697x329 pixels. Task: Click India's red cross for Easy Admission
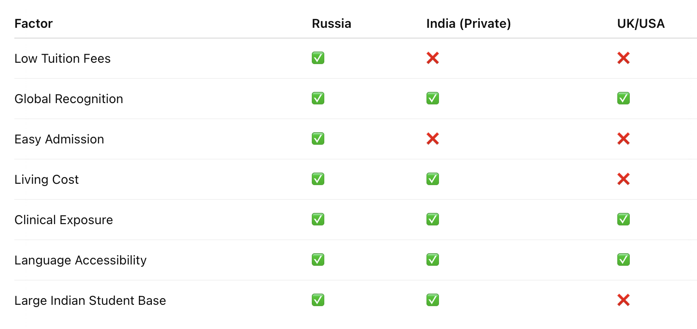pyautogui.click(x=433, y=139)
